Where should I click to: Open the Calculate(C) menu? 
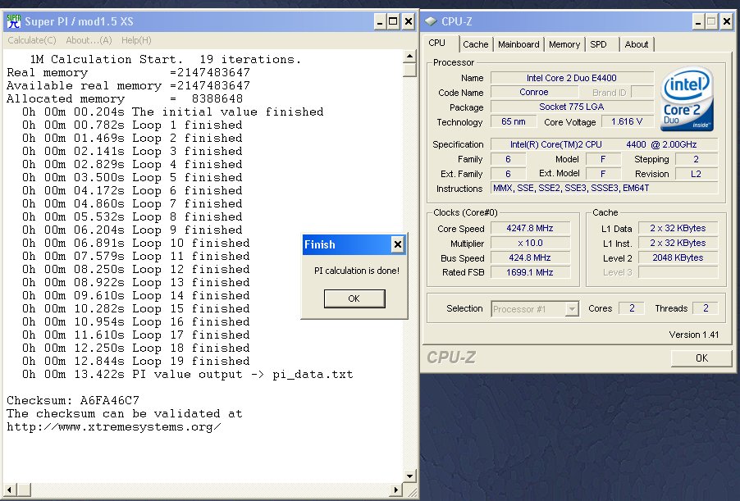(x=32, y=40)
